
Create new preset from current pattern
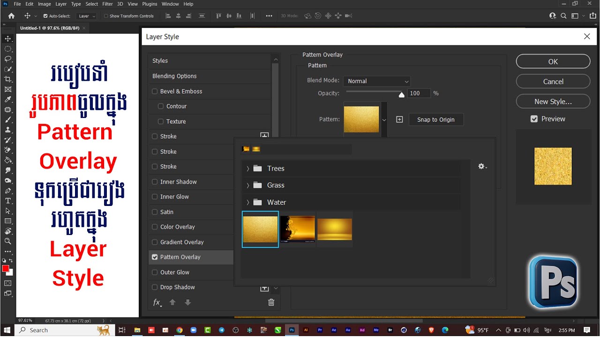coord(399,119)
